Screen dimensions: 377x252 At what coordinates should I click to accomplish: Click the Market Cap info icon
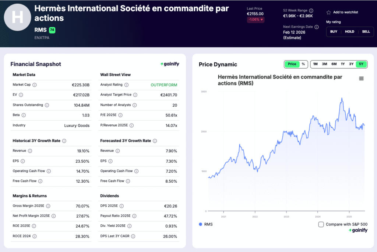[x=35, y=84]
